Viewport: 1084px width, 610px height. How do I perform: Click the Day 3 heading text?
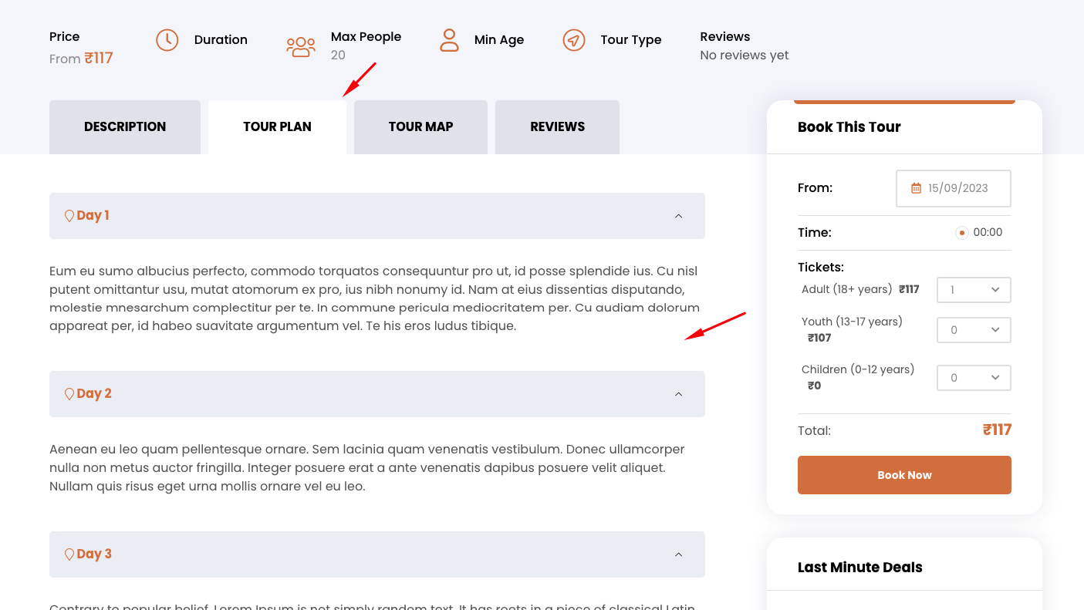tap(94, 554)
